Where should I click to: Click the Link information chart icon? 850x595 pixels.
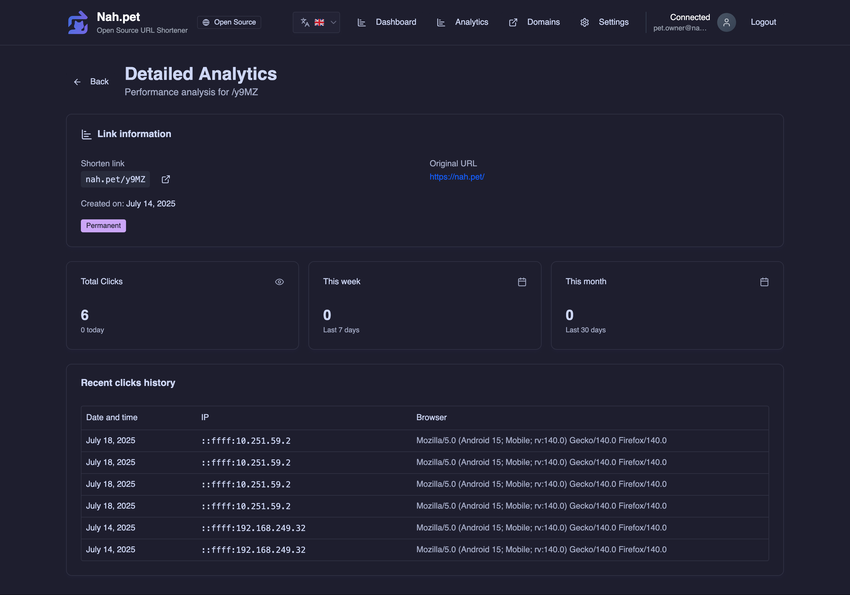tap(86, 134)
